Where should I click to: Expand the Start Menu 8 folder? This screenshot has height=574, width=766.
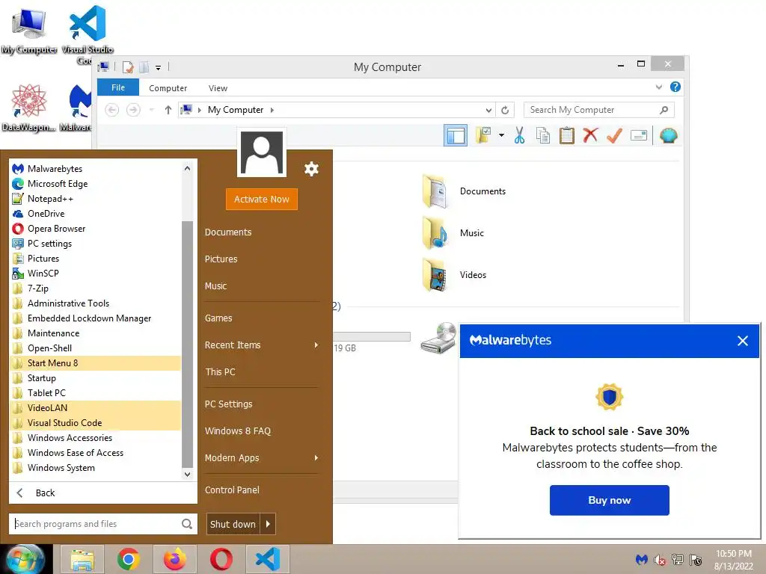click(x=95, y=363)
